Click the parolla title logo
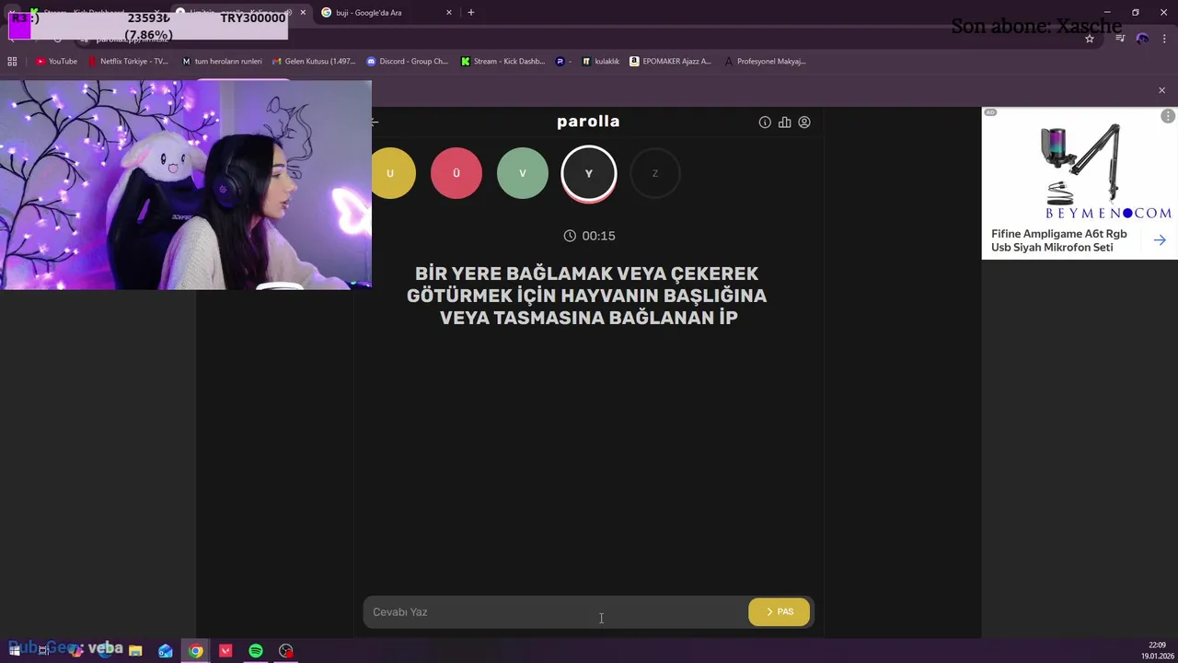 588,122
